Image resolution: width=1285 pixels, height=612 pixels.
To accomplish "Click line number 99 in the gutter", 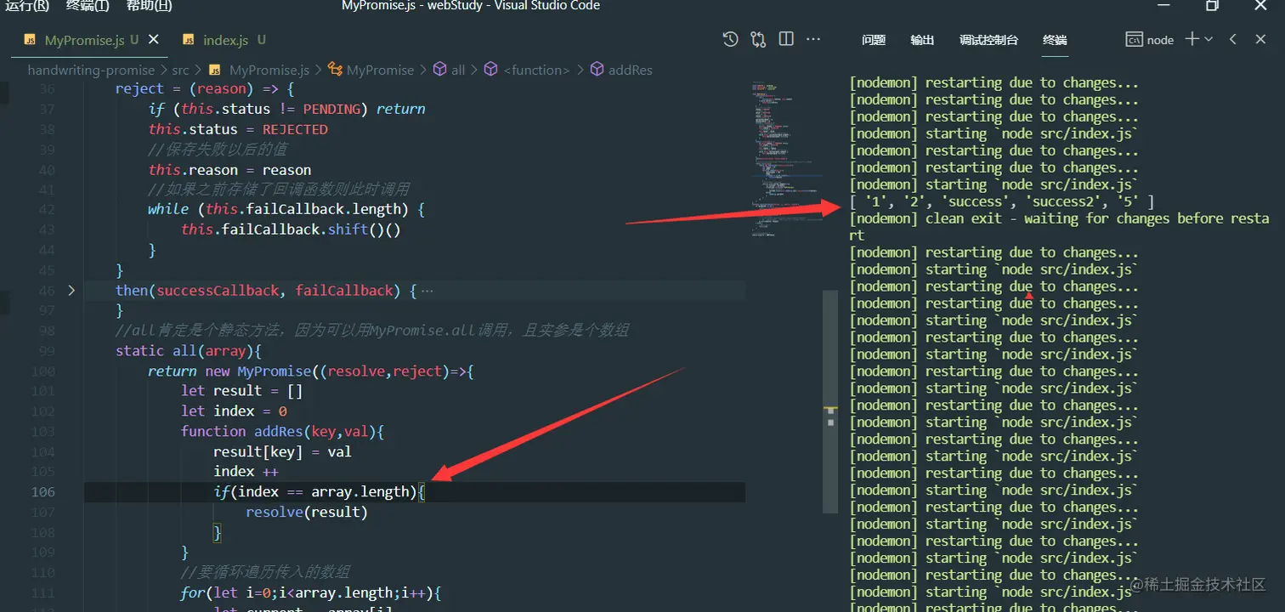I will pos(47,351).
